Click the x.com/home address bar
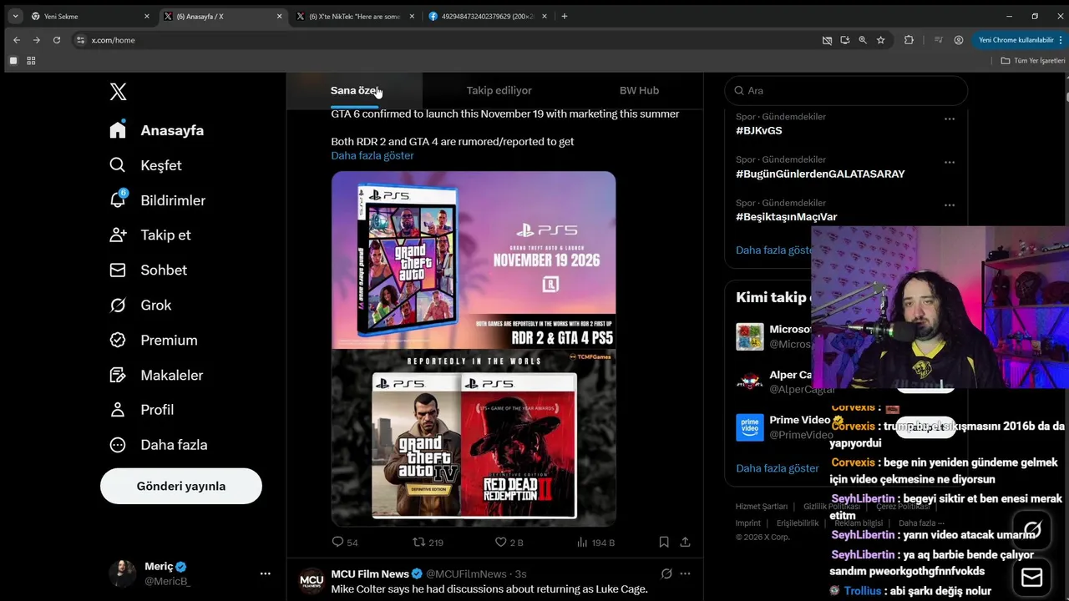The height and width of the screenshot is (601, 1069). tap(443, 40)
